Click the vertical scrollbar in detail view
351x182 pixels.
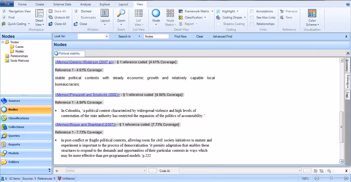(342, 127)
